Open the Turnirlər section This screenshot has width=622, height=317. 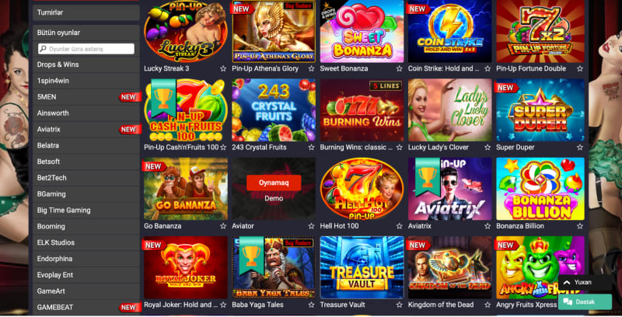click(x=86, y=12)
